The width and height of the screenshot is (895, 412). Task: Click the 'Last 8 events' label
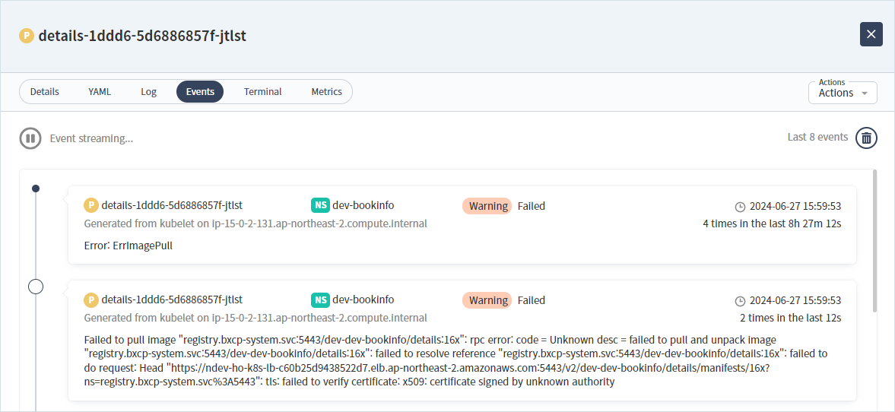817,137
